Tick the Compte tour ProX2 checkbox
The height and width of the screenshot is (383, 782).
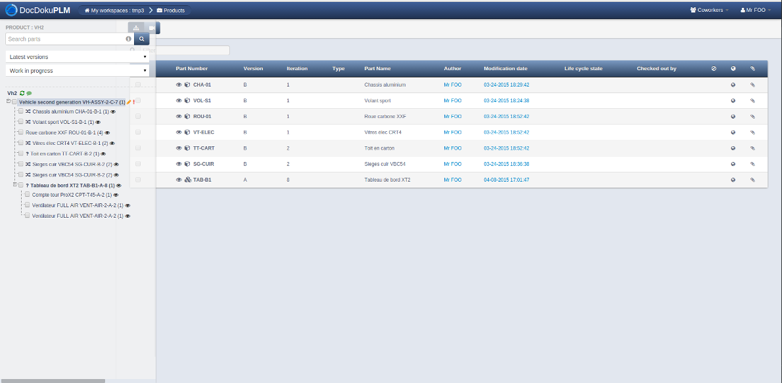[27, 195]
